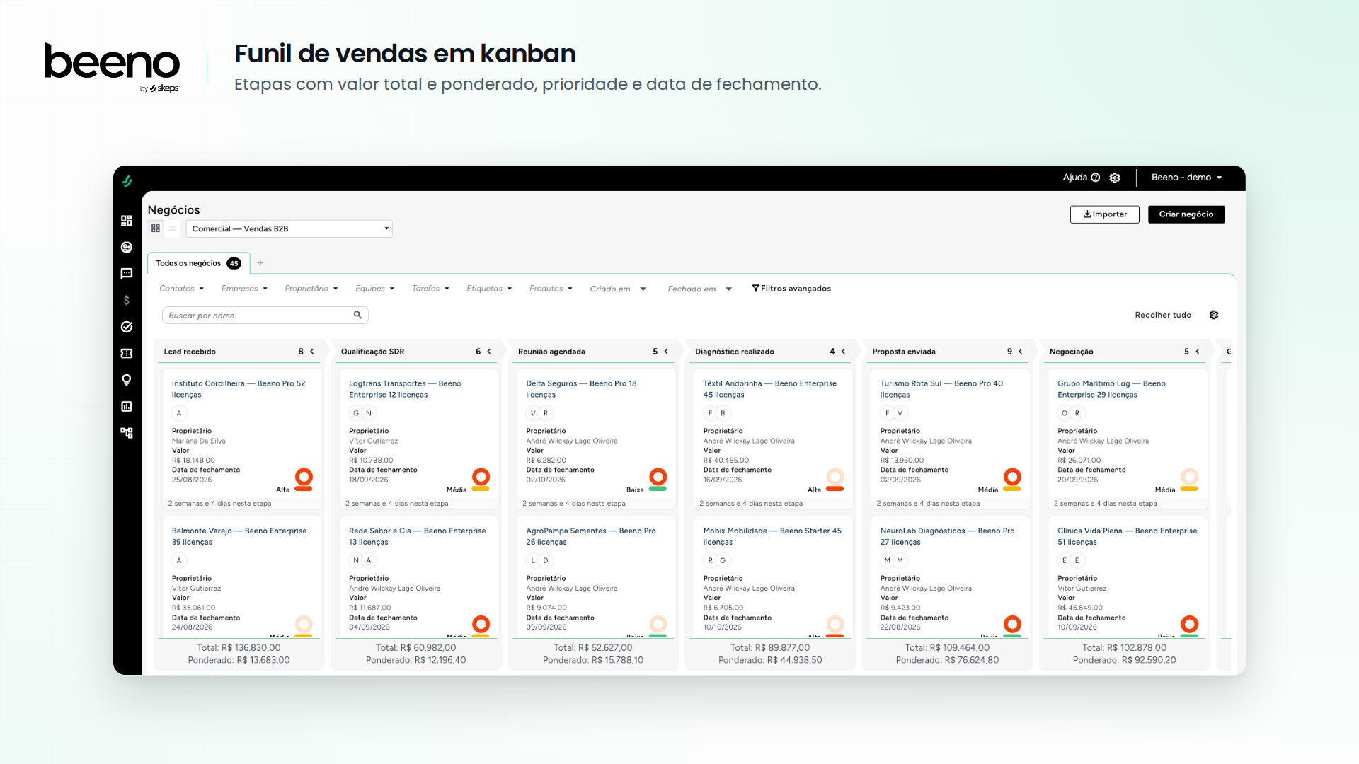
Task: Collapse the Reunião agendada column chevron
Action: click(666, 352)
